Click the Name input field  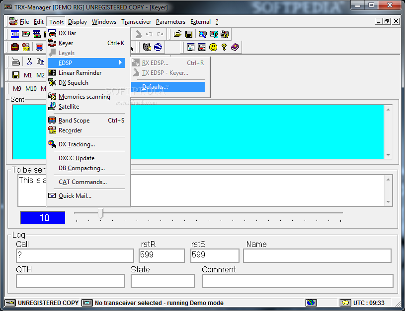(317, 255)
